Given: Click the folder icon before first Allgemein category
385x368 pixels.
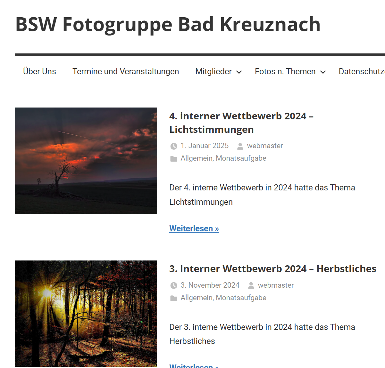Looking at the screenshot, I should 174,159.
